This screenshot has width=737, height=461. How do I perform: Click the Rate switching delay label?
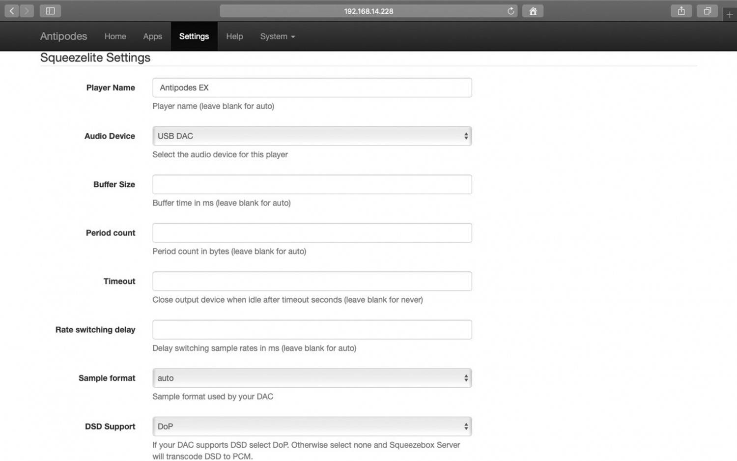(x=95, y=330)
